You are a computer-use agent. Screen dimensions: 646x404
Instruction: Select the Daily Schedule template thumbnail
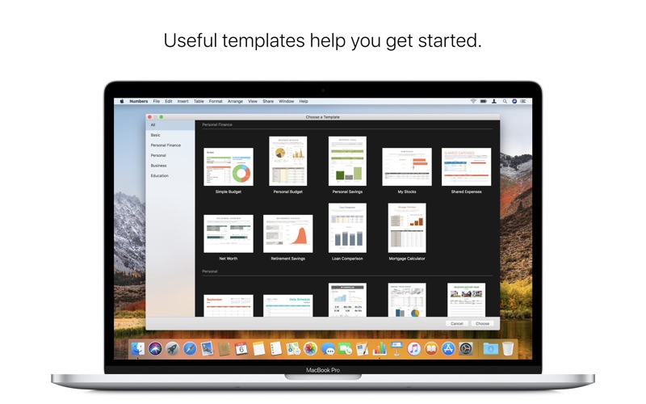point(288,305)
